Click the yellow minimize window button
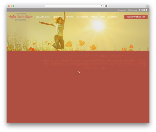Image resolution: width=156 pixels, height=132 pixels. [11, 6]
